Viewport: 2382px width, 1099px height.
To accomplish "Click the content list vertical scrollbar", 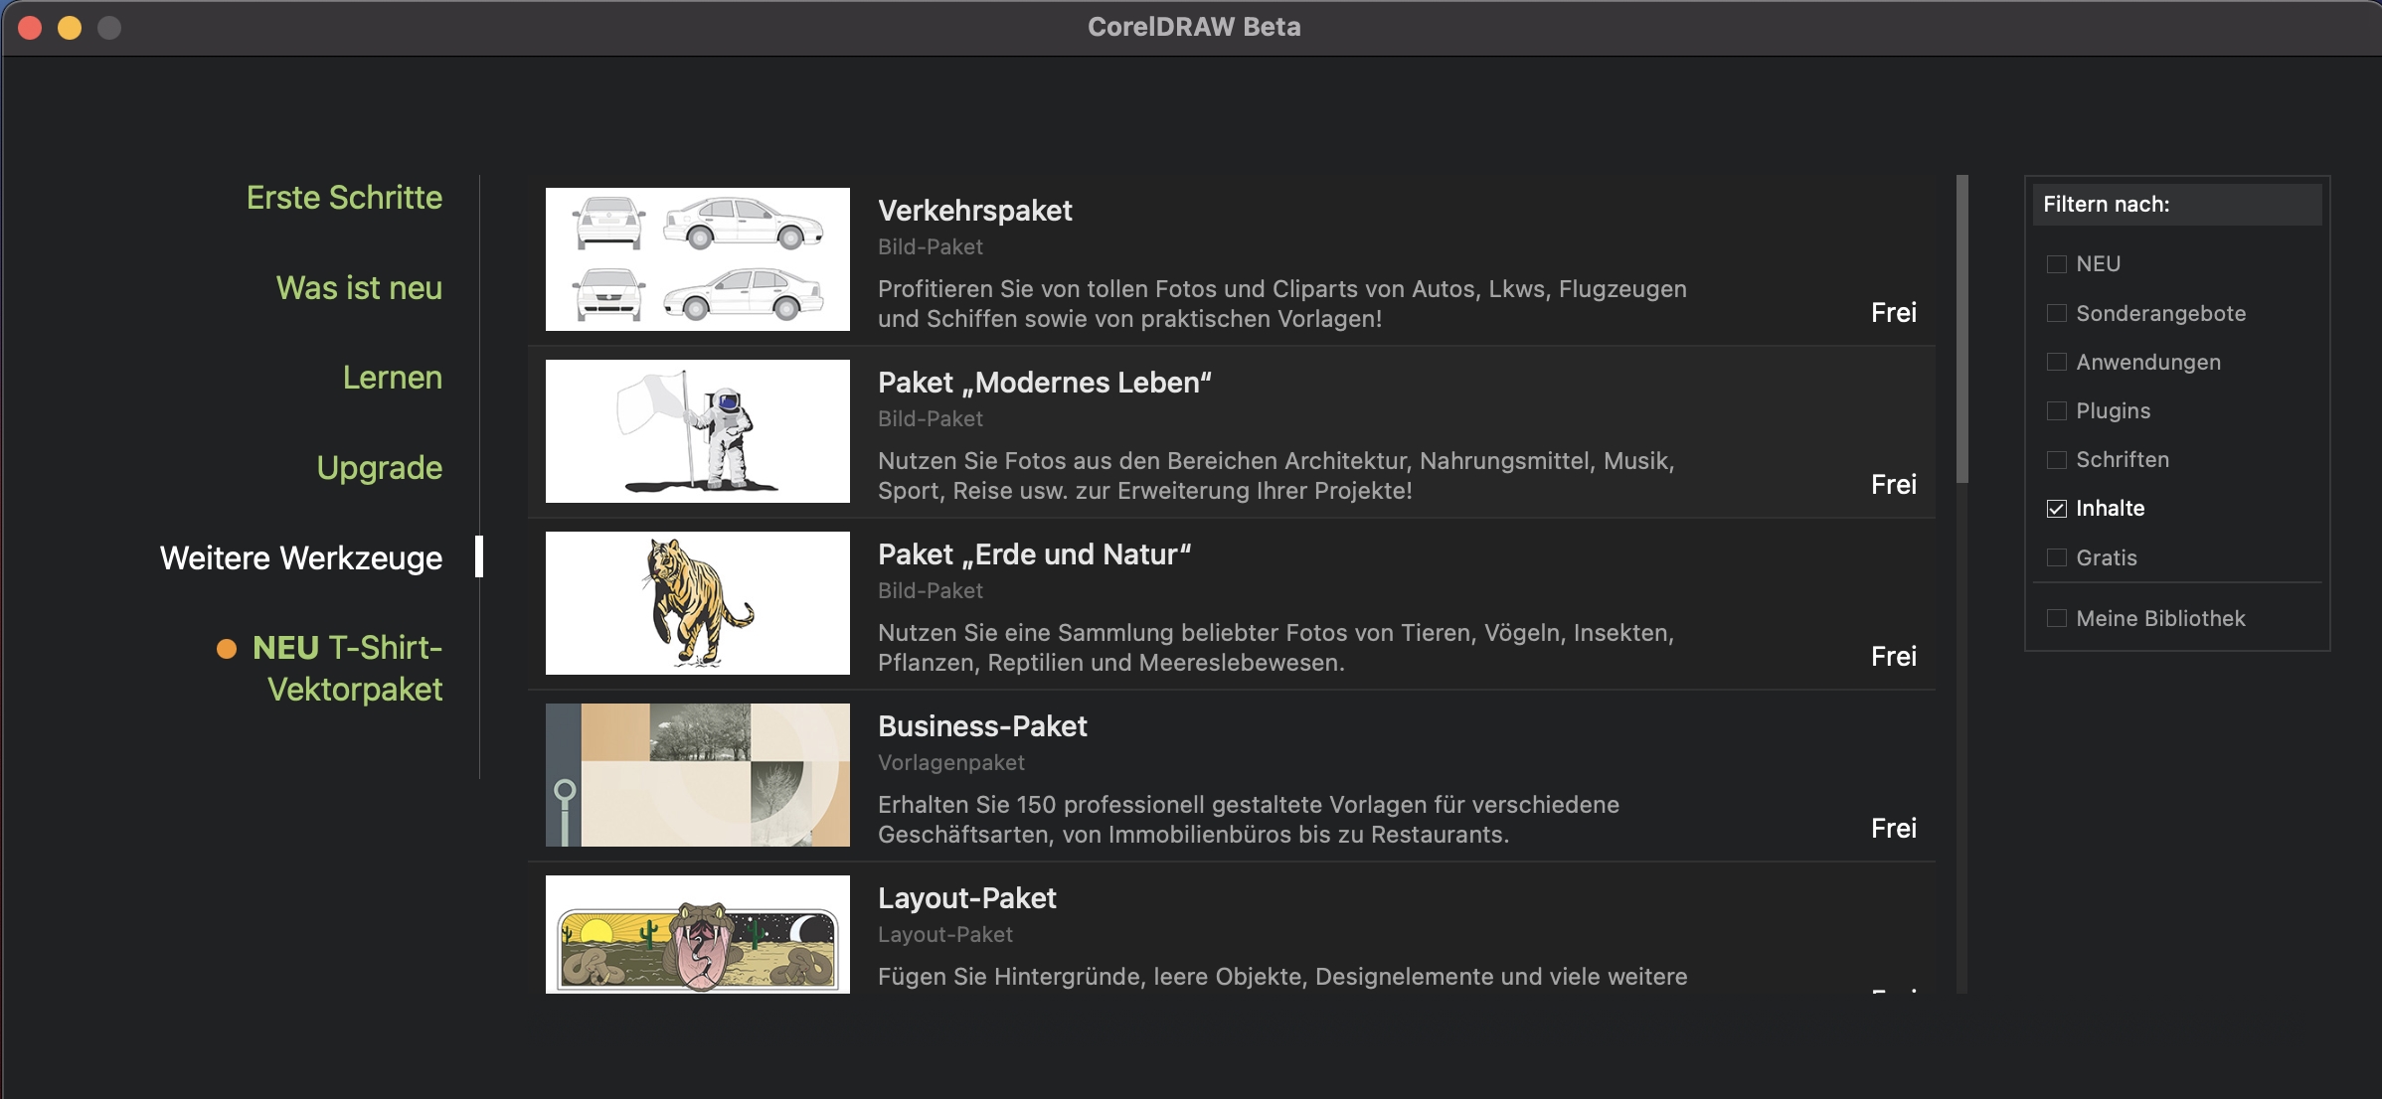I will click(1961, 328).
